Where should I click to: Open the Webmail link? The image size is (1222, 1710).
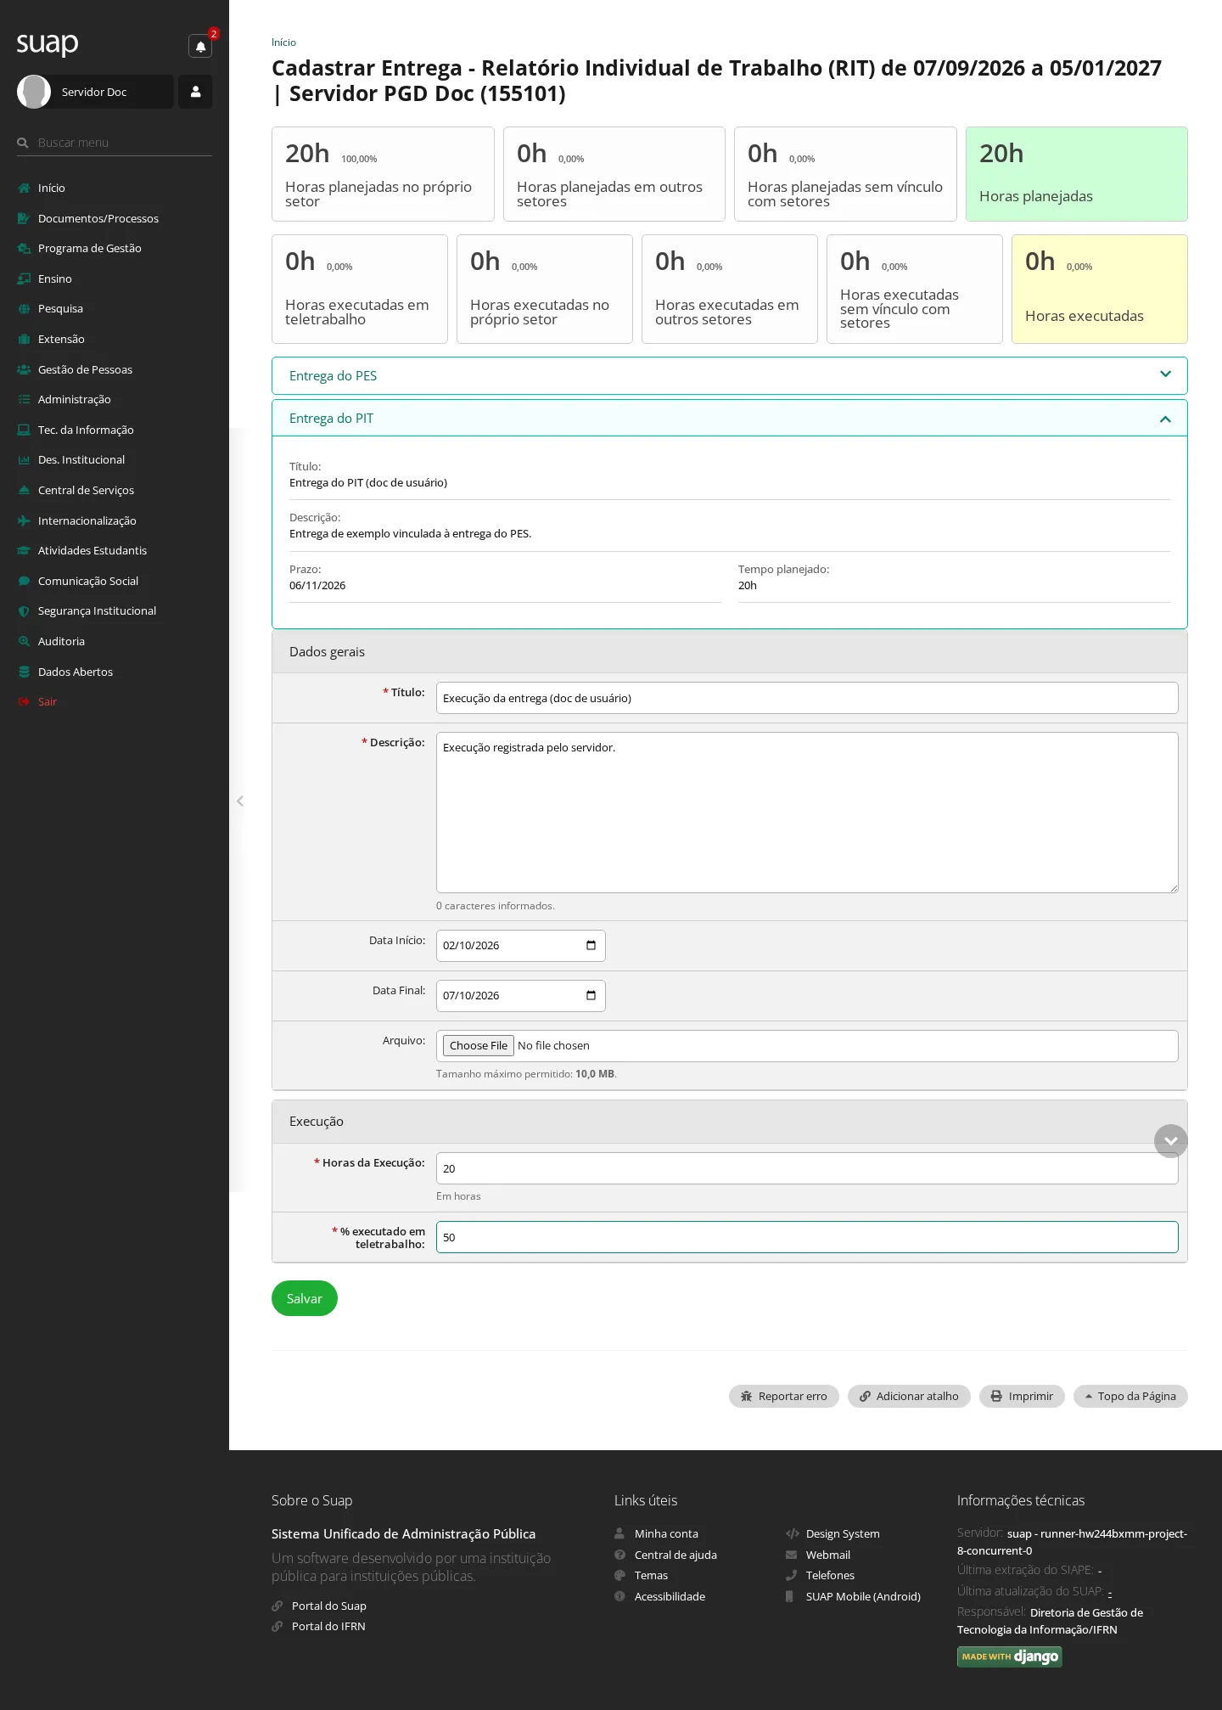pyautogui.click(x=827, y=1555)
